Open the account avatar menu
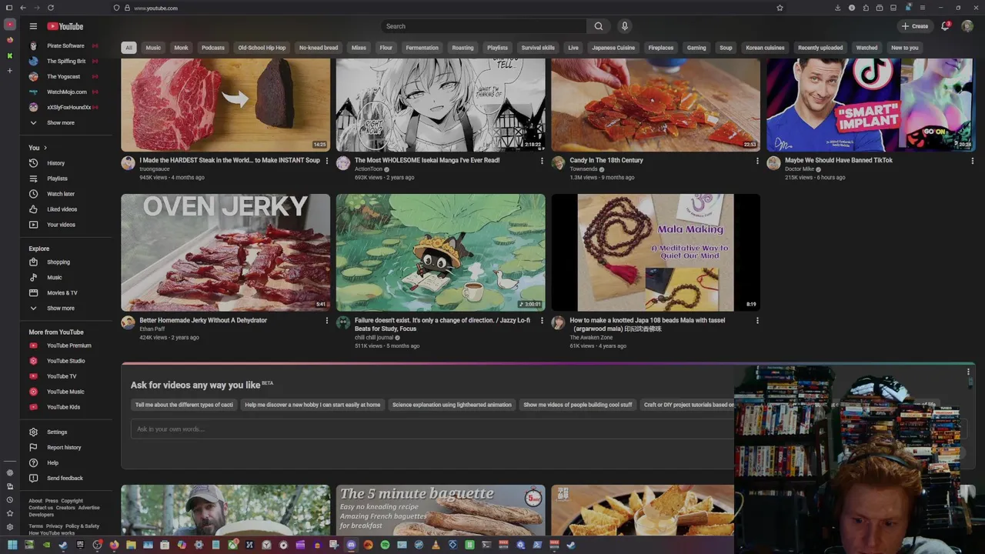985x554 pixels. 967,26
